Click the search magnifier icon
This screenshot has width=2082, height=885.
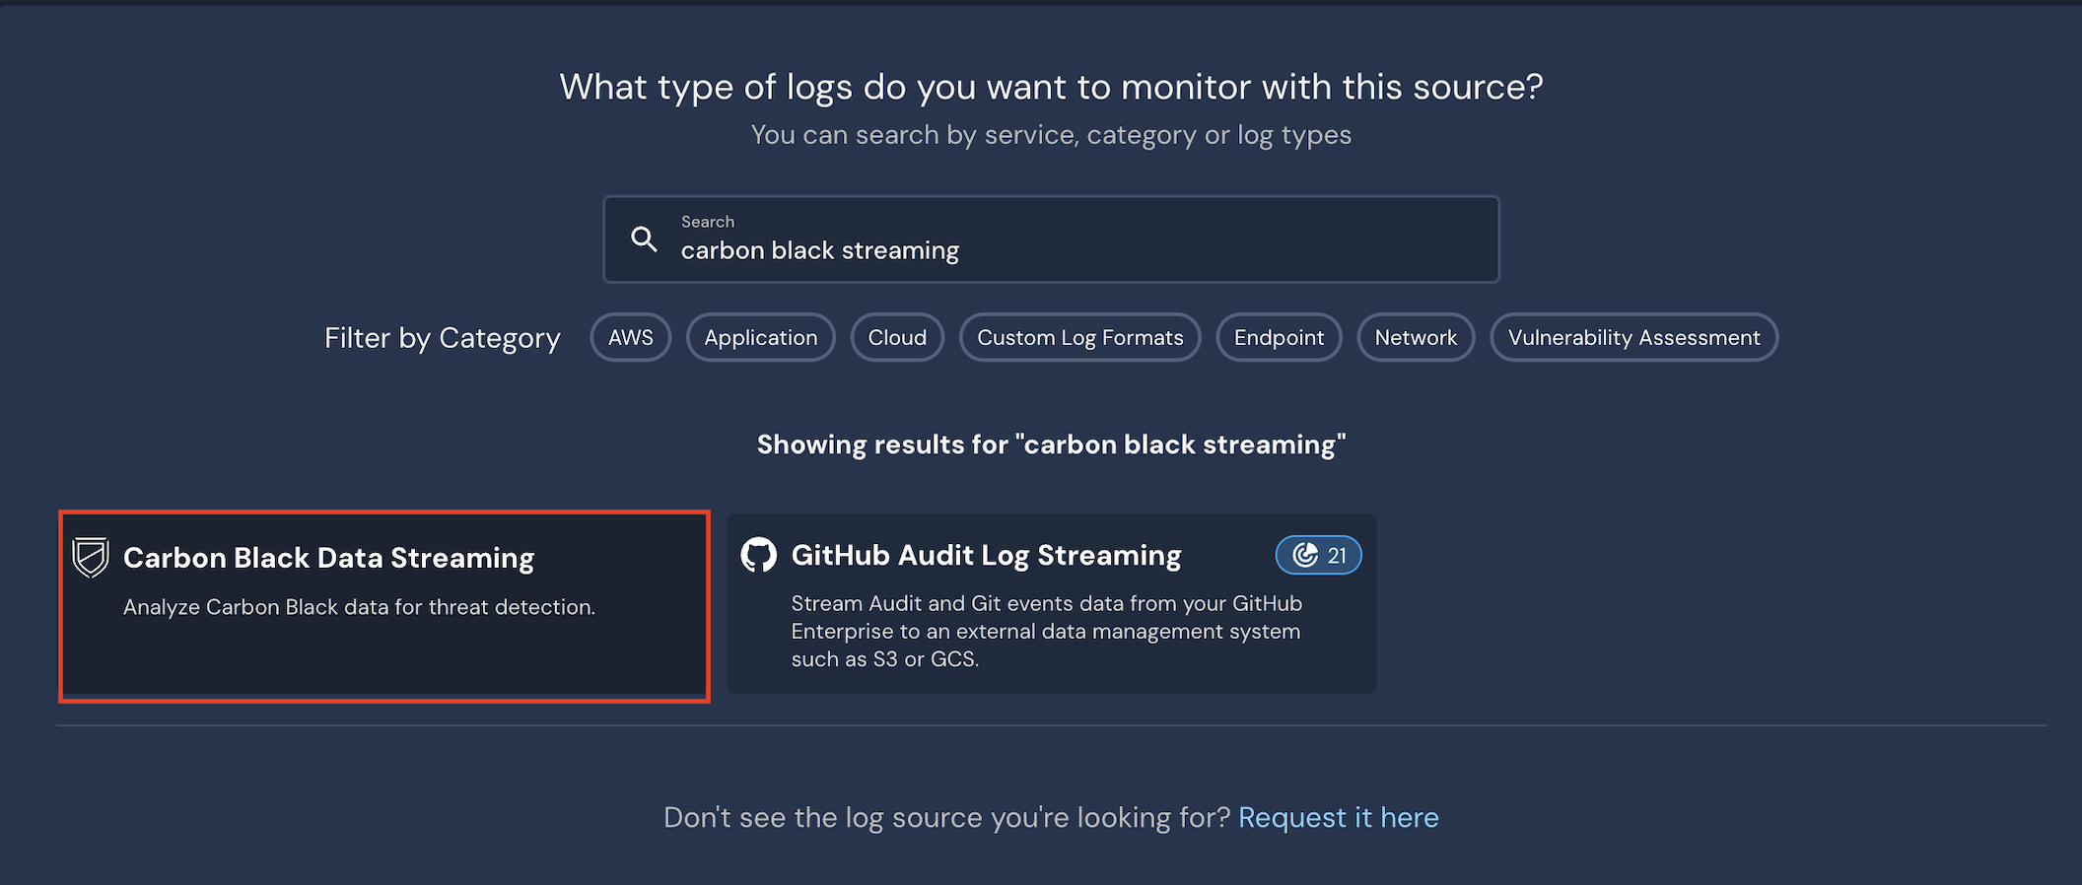644,238
